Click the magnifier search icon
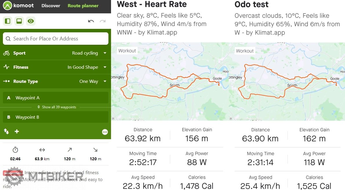 [x=8, y=39]
